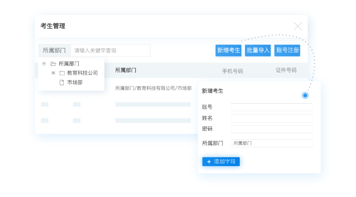Collapse the root 所属部门 tree node
The height and width of the screenshot is (197, 356).
[44, 63]
